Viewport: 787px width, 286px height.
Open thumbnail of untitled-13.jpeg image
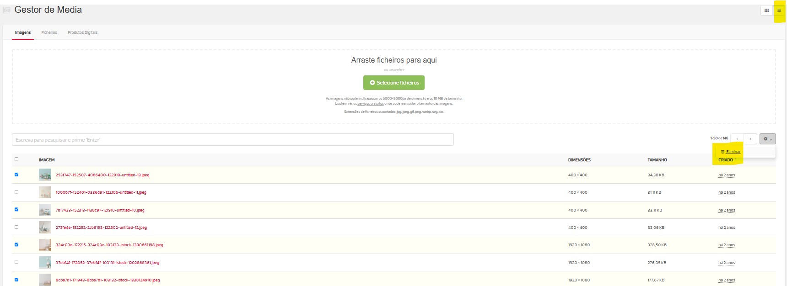click(45, 175)
